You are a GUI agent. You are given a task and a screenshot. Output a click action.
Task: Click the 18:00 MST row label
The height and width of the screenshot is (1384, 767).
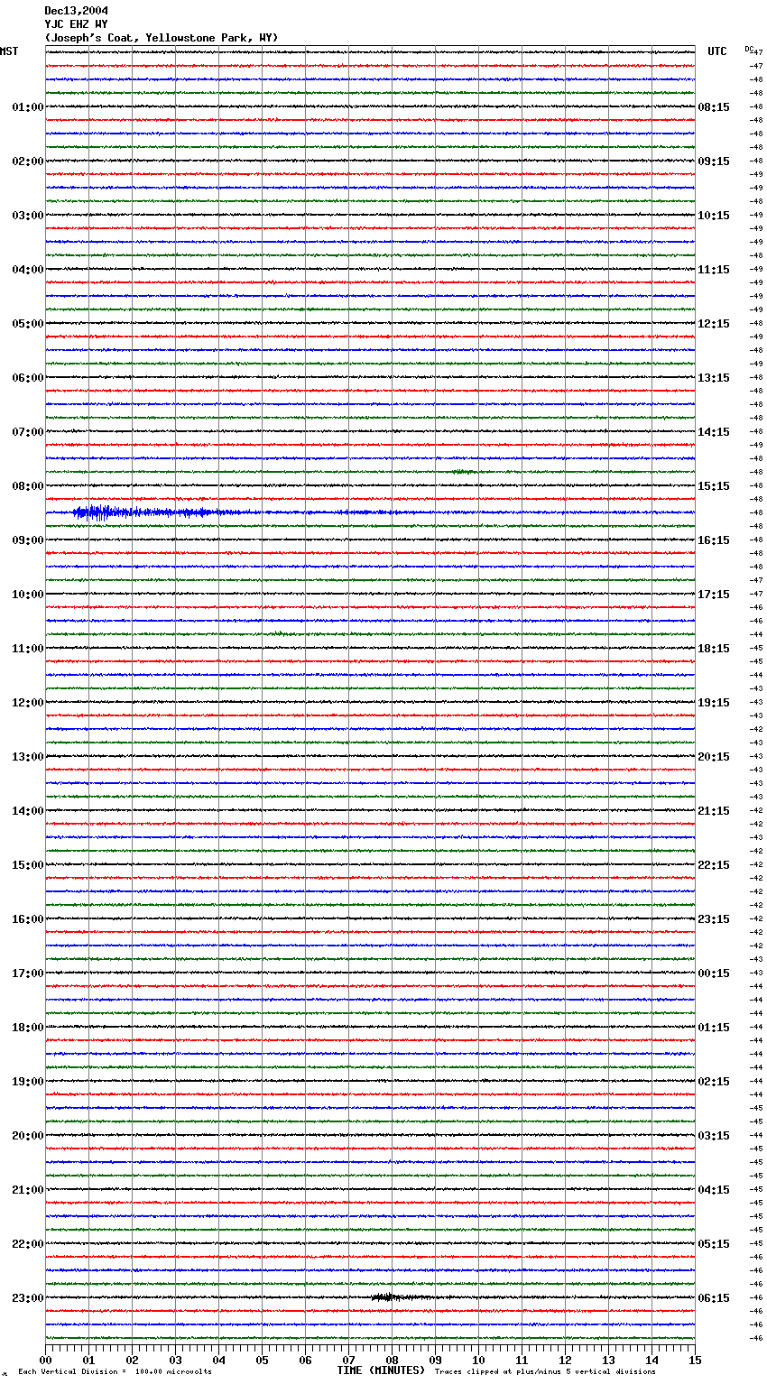tap(28, 1028)
